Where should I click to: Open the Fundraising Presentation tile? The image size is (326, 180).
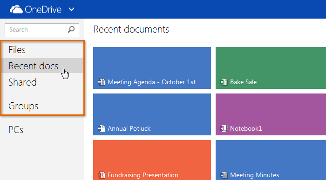(x=152, y=160)
